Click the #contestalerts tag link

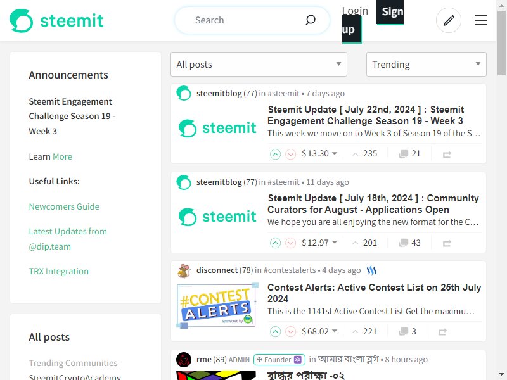pos(290,270)
